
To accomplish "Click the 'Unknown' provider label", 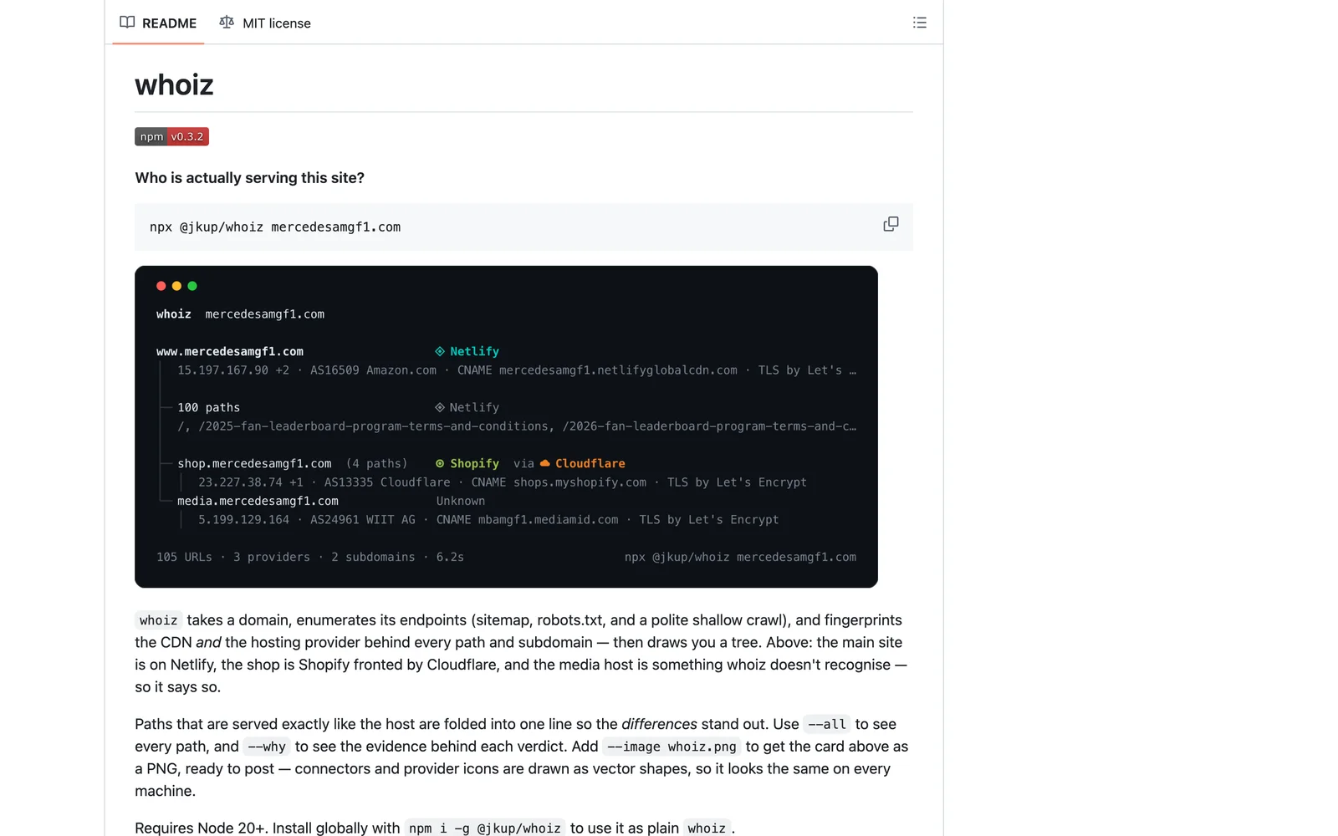I will click(x=460, y=501).
